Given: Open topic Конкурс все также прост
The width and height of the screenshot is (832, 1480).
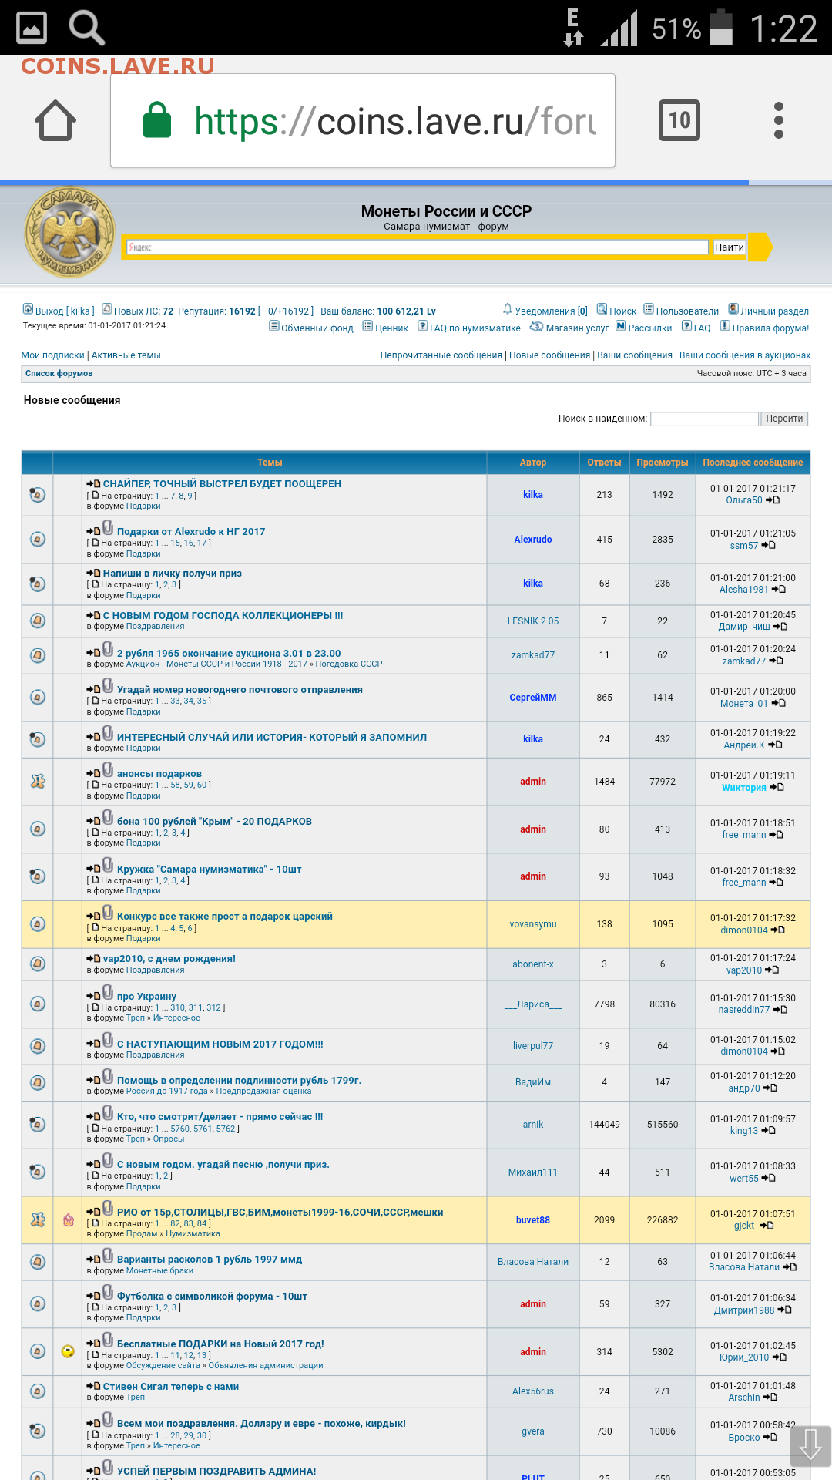Looking at the screenshot, I should pyautogui.click(x=225, y=917).
